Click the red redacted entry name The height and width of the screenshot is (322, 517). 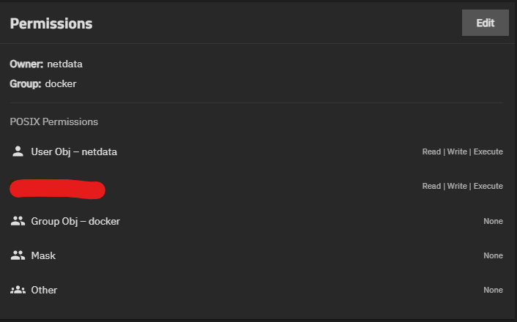(x=57, y=188)
